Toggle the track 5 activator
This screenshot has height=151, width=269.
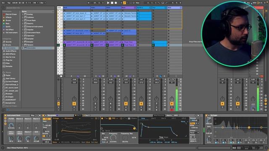126,104
